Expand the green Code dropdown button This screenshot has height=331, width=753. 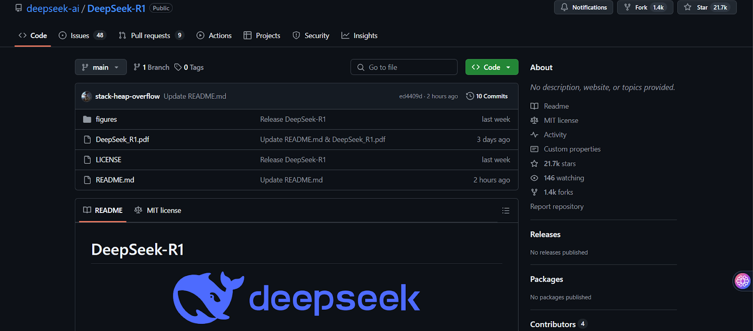click(492, 67)
